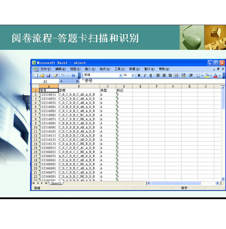Open the 格式 menu

(105, 69)
